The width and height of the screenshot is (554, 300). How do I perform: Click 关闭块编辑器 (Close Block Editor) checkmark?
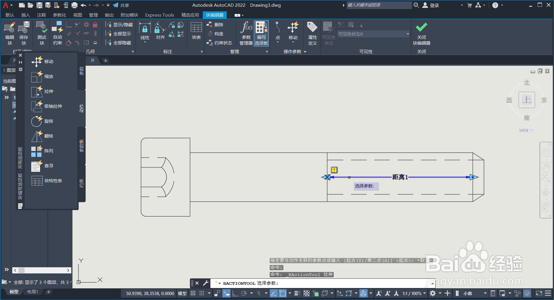(x=422, y=33)
